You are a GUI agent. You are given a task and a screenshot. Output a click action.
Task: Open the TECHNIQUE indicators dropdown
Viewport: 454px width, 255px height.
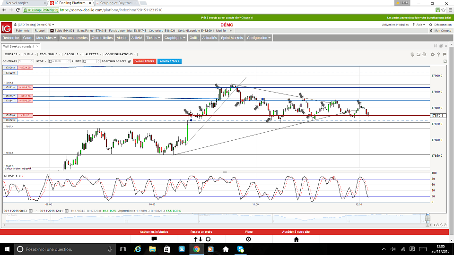point(50,54)
